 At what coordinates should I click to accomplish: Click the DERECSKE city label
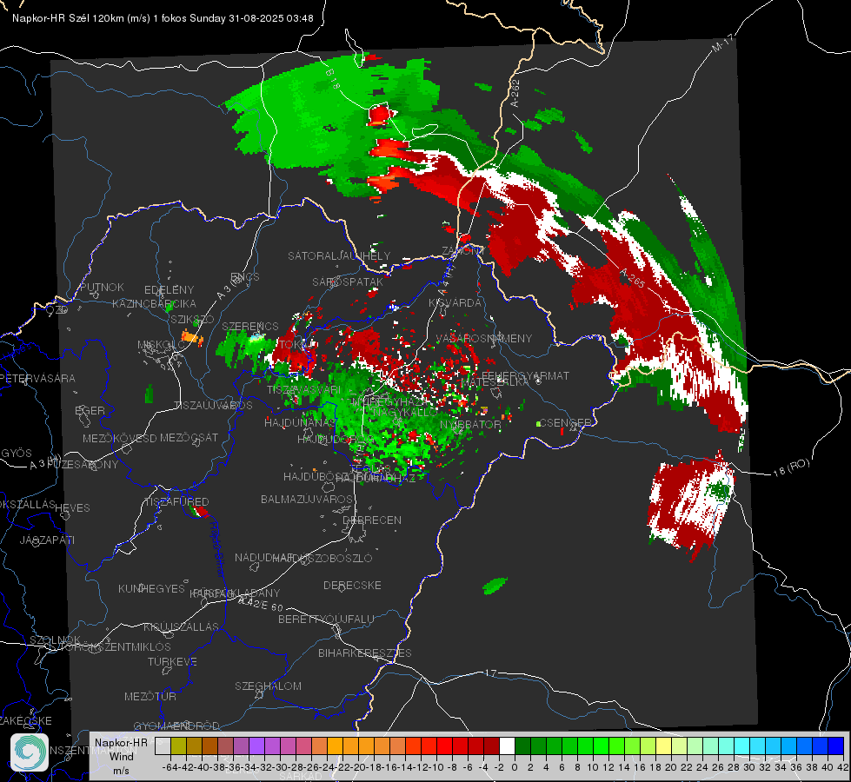(352, 585)
